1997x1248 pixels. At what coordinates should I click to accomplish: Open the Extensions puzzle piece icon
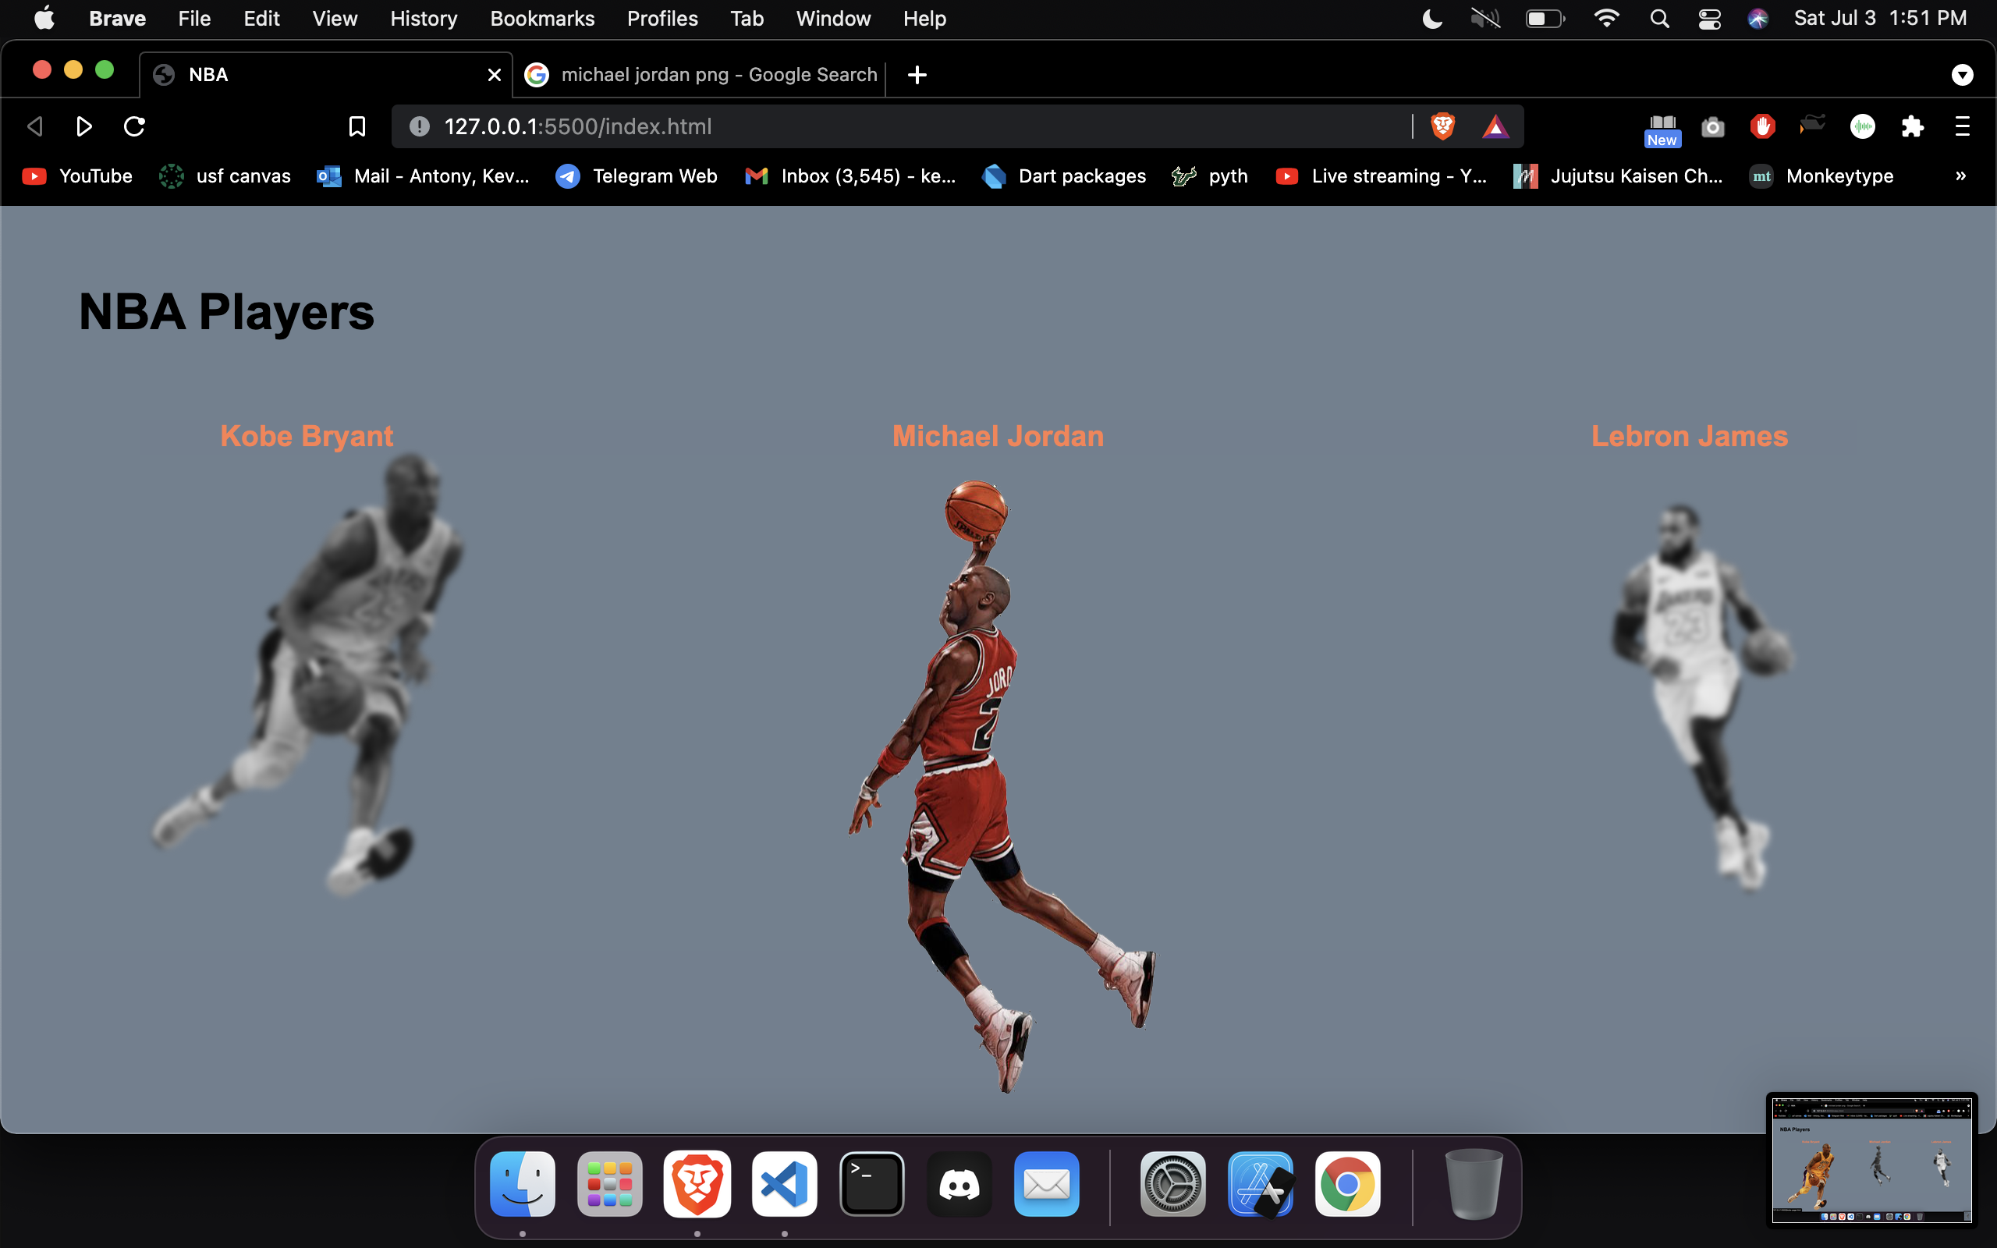coord(1912,126)
